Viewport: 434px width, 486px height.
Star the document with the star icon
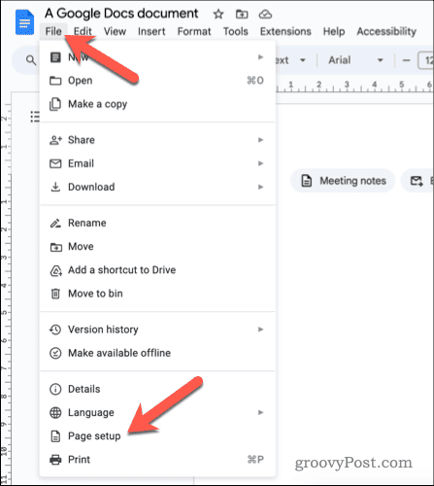[218, 15]
